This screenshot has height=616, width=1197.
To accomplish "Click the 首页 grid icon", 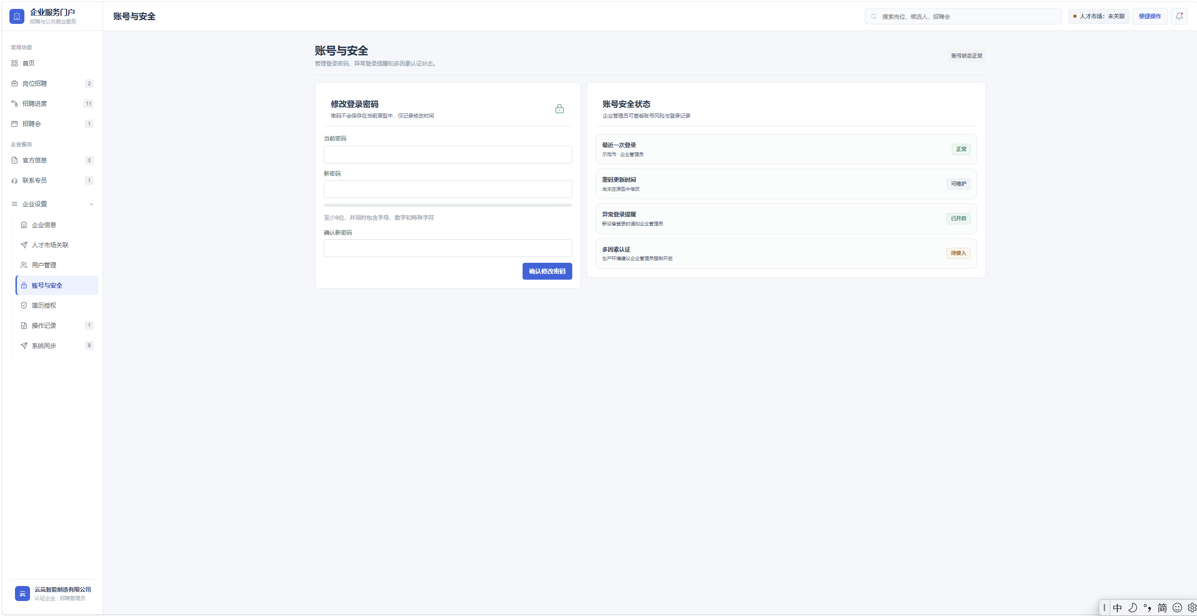I will pyautogui.click(x=15, y=63).
